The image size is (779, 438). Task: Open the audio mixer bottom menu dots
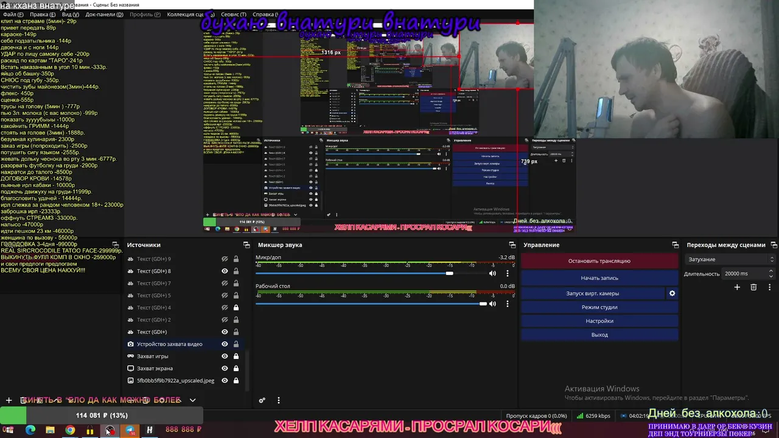pos(279,400)
